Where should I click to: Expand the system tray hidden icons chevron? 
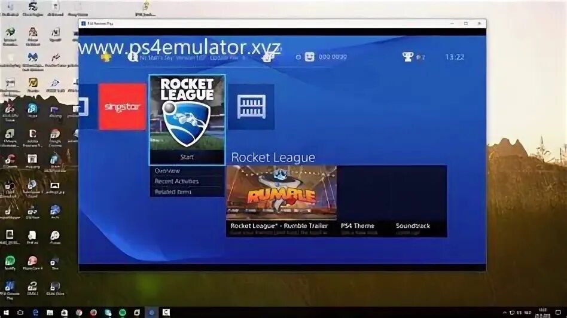click(x=504, y=313)
